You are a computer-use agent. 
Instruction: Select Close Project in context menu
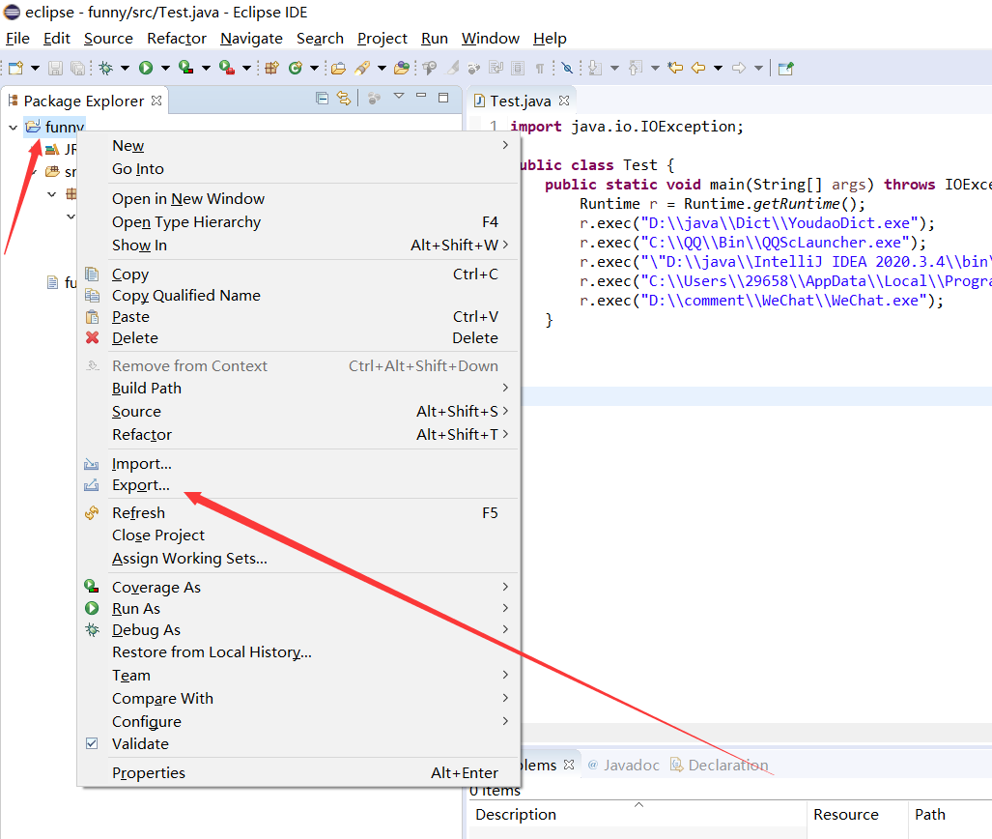[298, 535]
